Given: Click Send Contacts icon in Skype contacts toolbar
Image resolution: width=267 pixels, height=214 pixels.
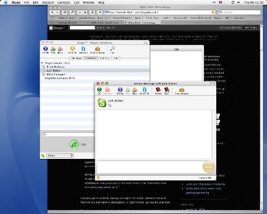Looking at the screenshot, I should 97,49.
